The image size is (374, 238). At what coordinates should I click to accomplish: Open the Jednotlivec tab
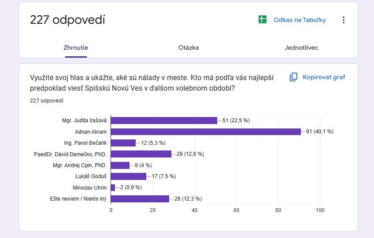click(x=301, y=48)
